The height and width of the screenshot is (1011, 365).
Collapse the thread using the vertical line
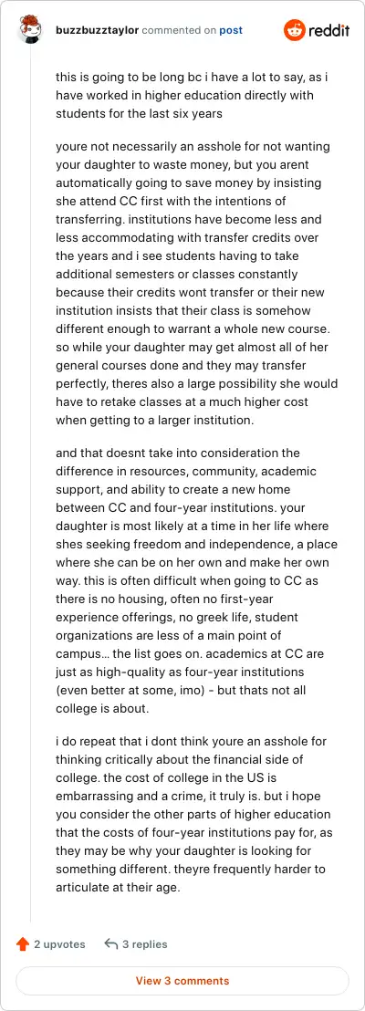pos(30,484)
